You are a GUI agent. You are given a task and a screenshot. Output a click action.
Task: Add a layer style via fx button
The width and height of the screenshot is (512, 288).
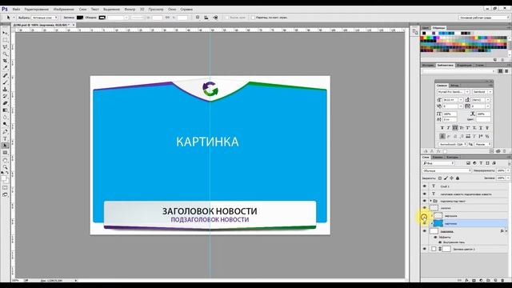(466, 280)
